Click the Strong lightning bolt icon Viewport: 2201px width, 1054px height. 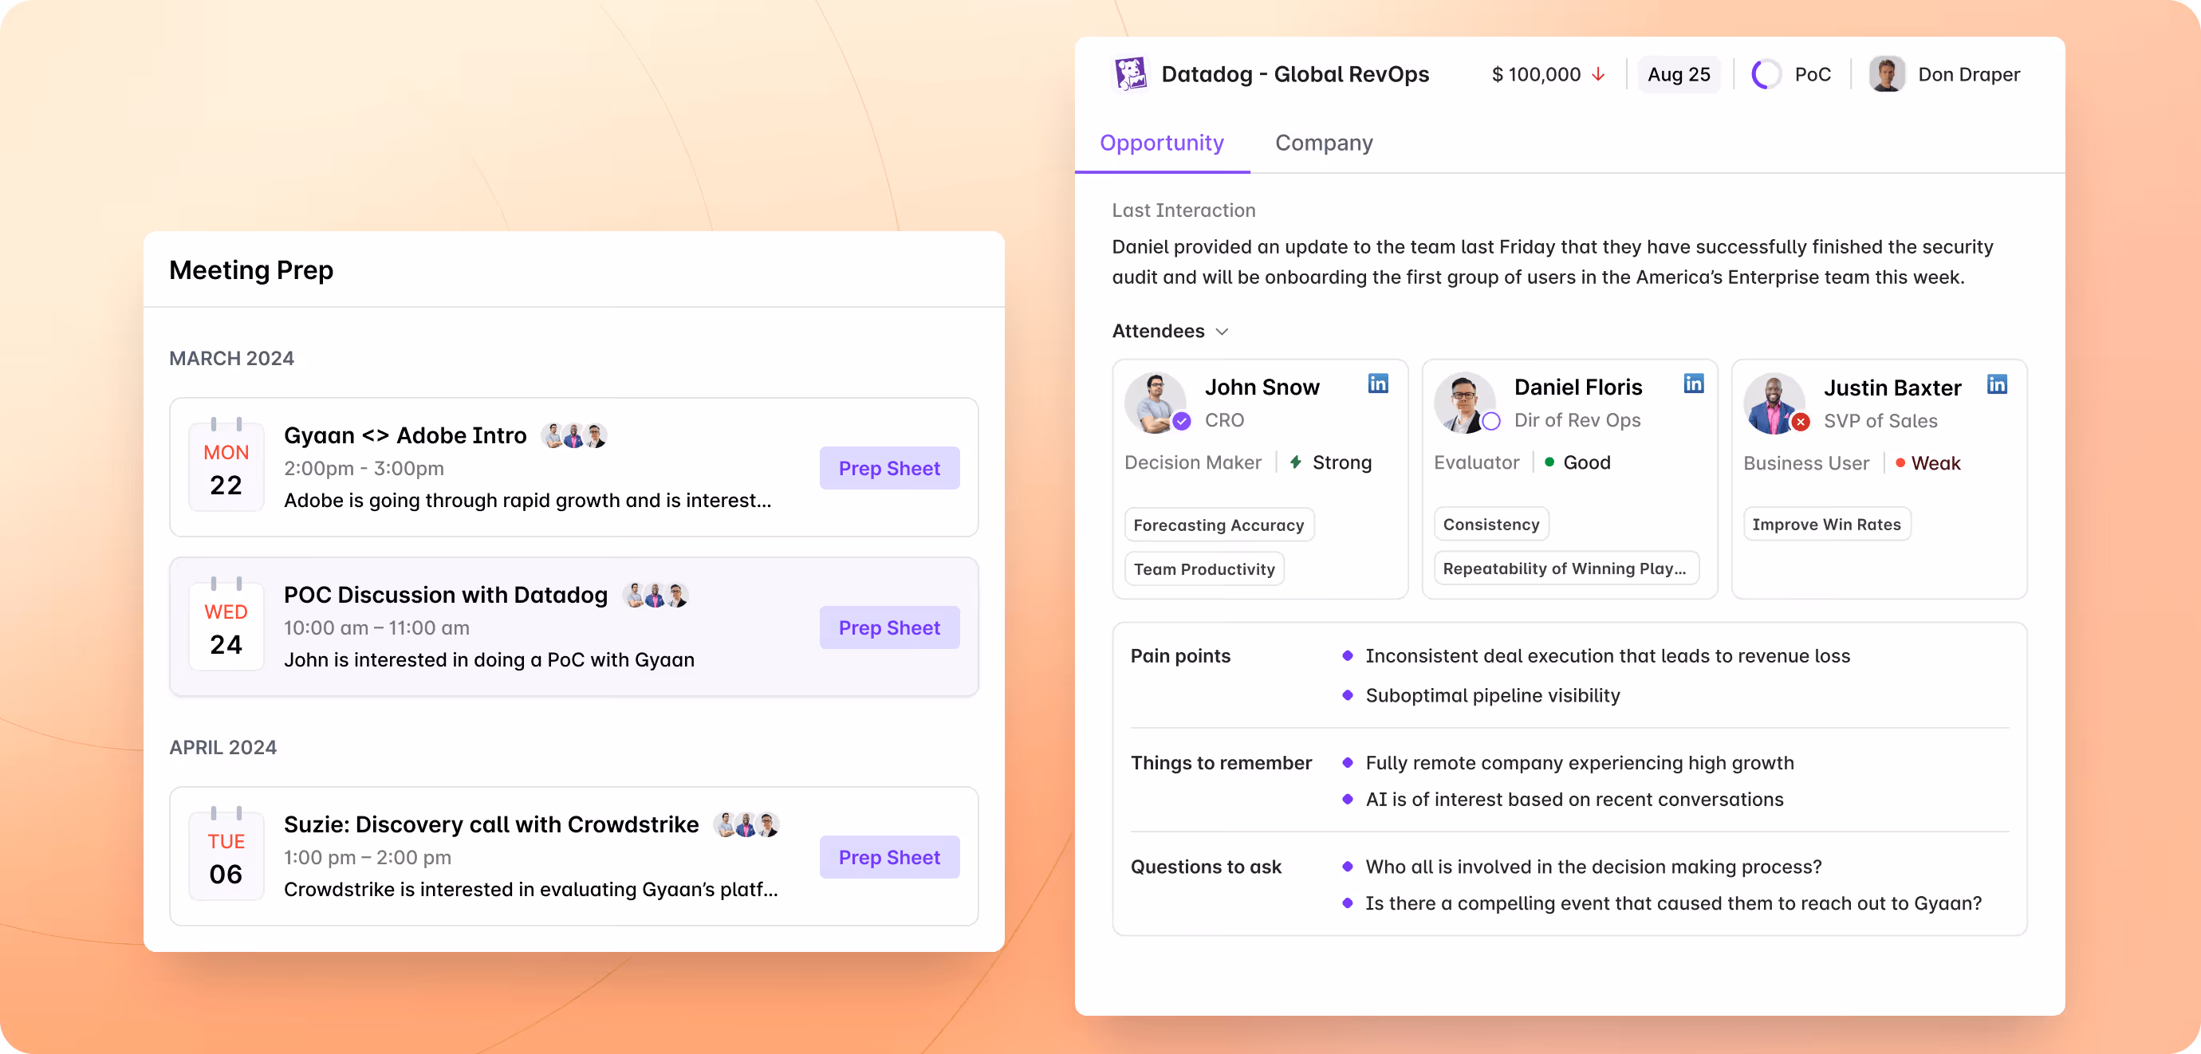coord(1295,462)
